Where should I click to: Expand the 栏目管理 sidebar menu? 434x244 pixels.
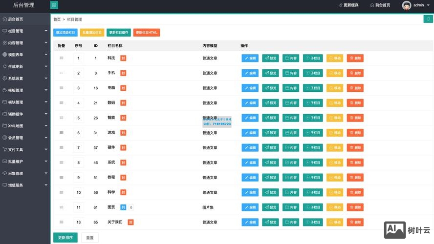[25, 31]
